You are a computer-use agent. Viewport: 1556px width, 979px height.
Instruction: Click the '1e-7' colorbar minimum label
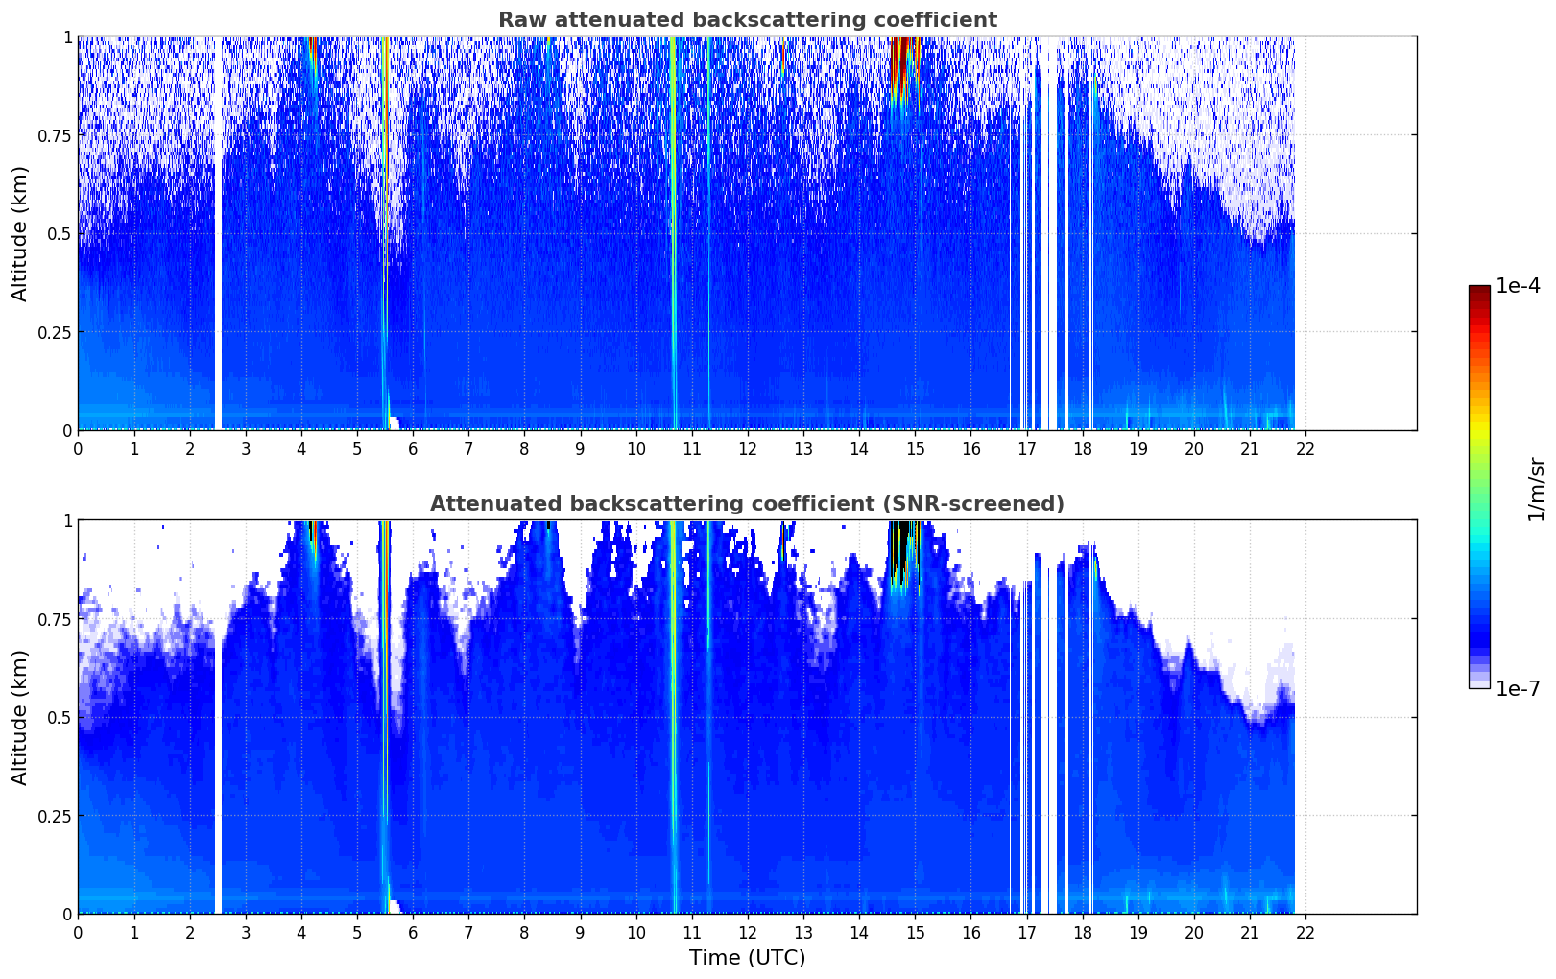(x=1518, y=689)
